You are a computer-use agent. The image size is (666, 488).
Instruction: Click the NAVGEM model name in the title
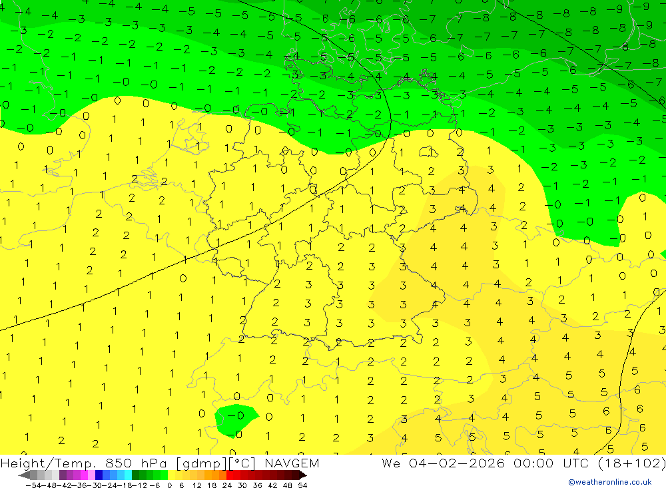(292, 463)
